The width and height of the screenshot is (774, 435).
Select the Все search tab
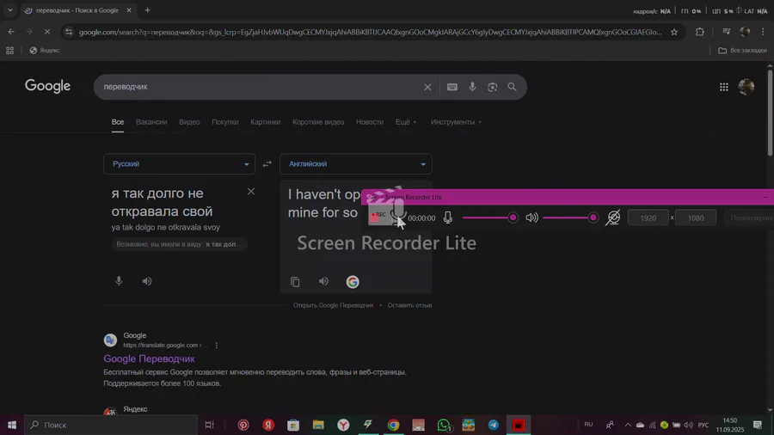[118, 122]
